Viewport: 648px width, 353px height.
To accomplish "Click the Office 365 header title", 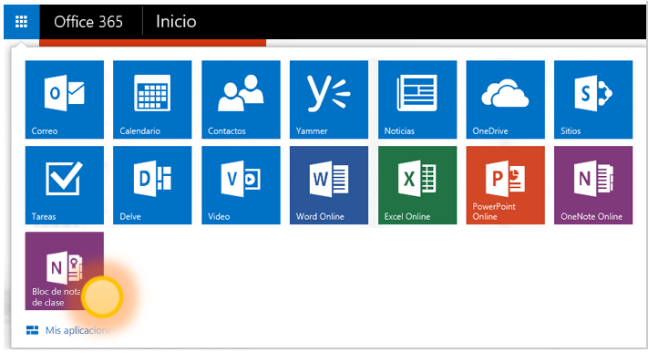I will pos(88,22).
